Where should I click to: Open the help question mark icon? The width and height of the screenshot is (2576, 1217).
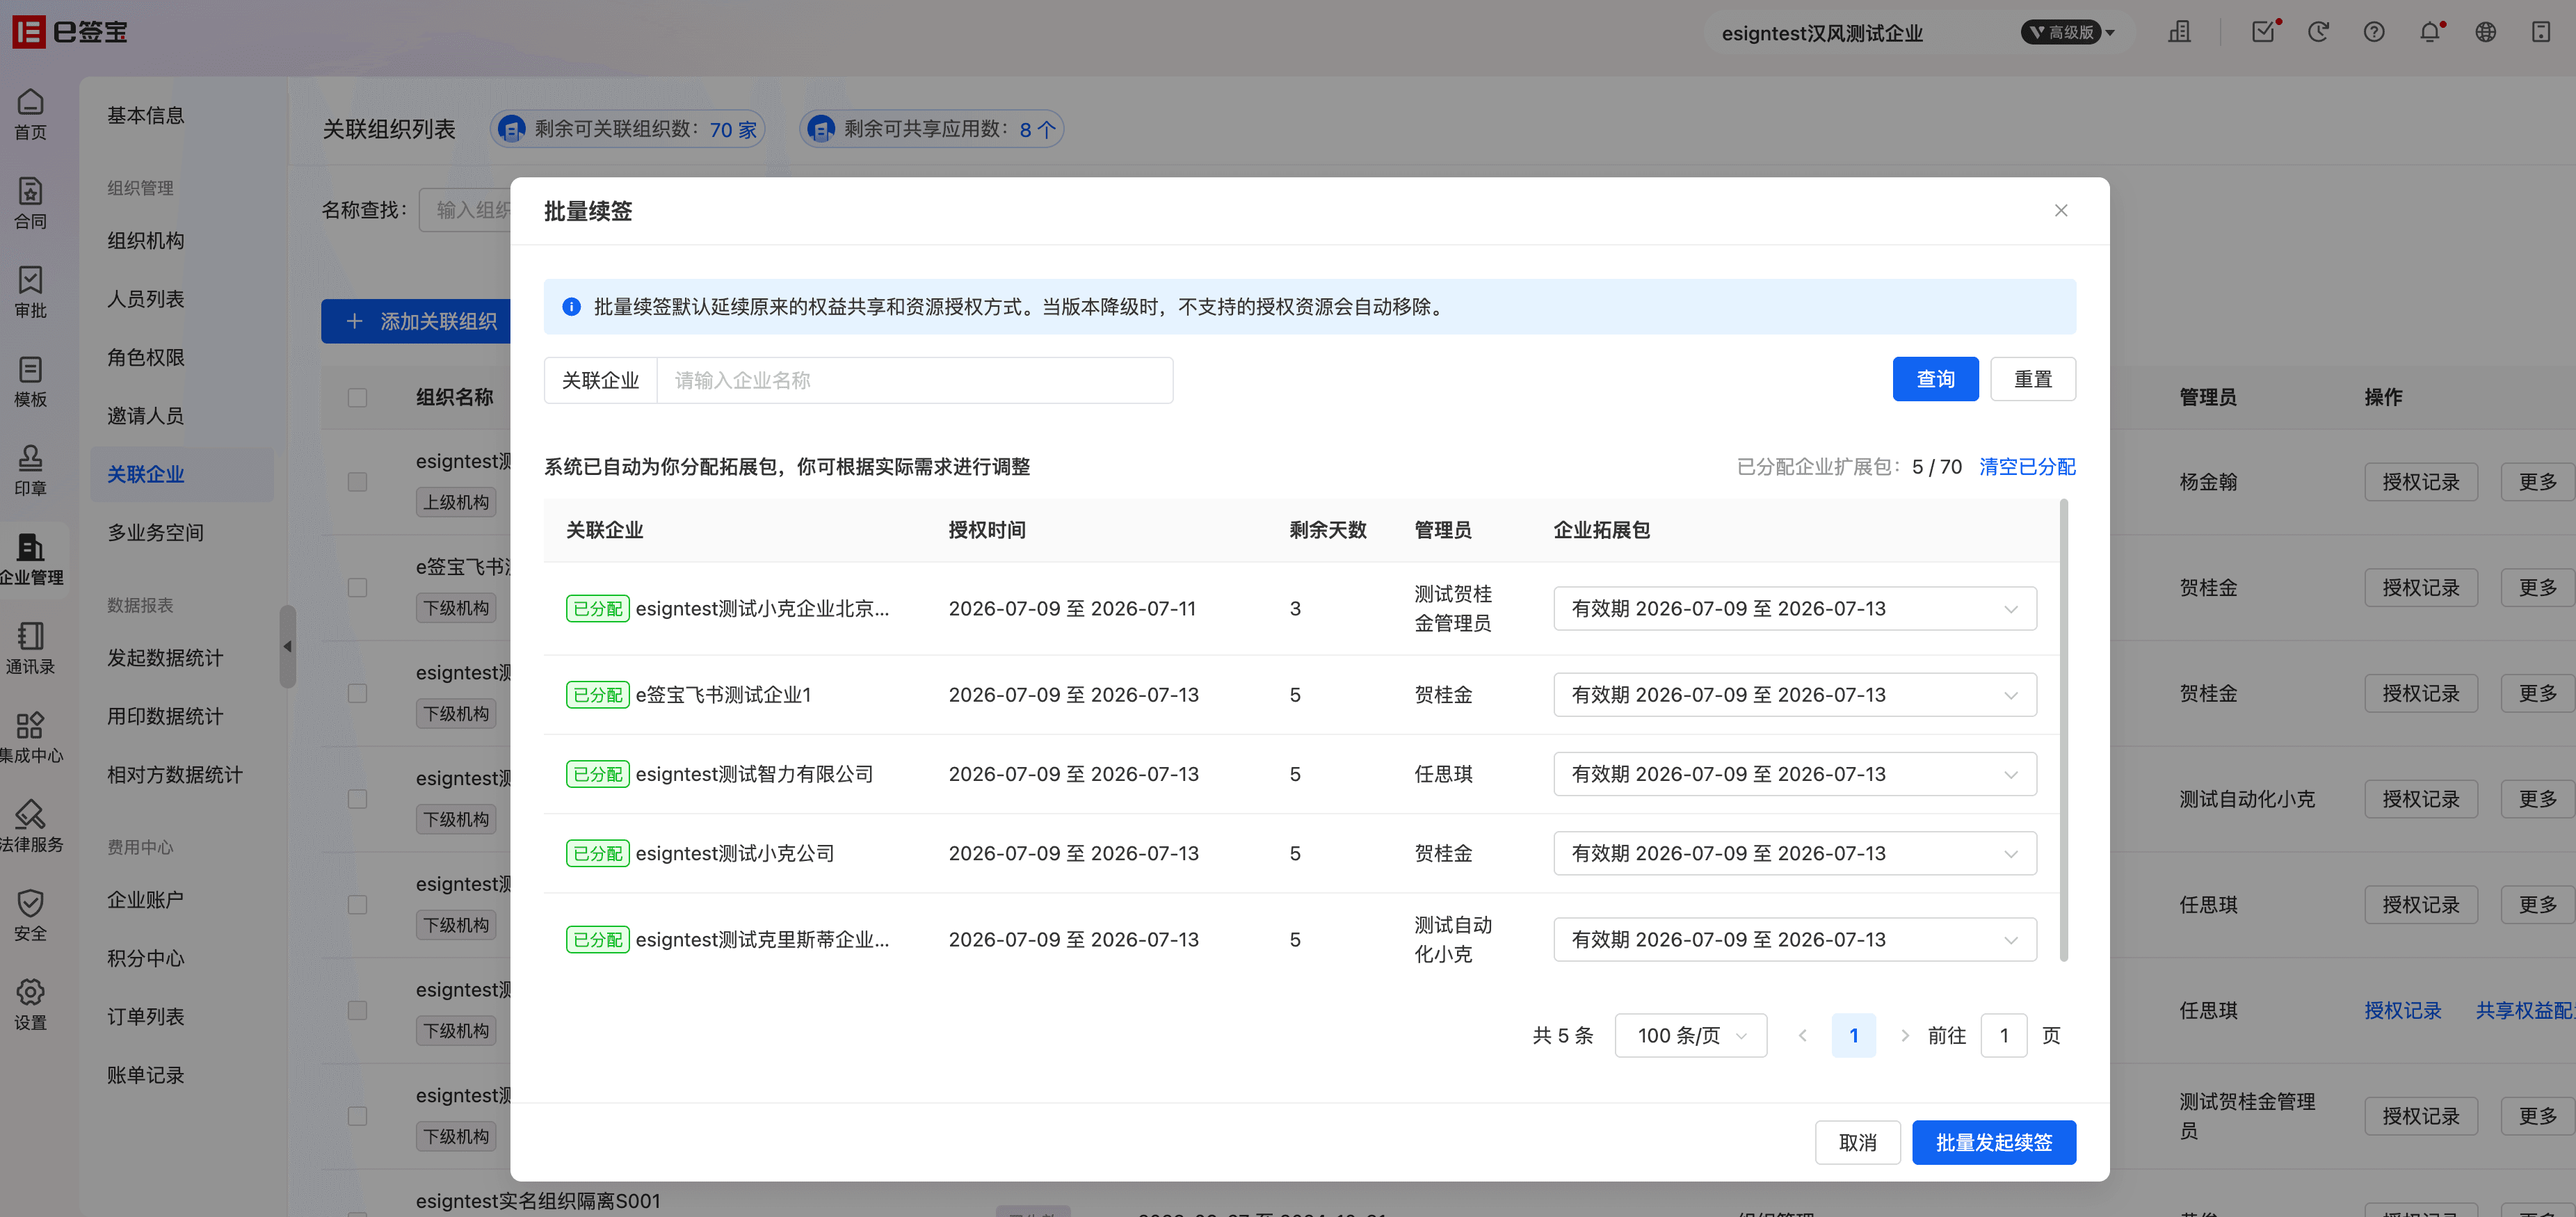point(2374,32)
